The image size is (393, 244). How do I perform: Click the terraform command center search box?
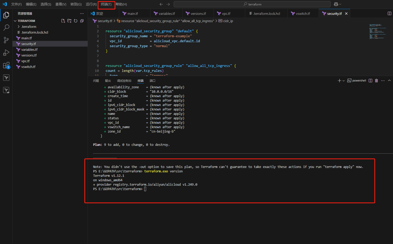252,4
